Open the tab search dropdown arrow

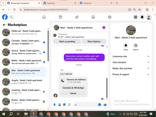pyautogui.click(x=3, y=3)
